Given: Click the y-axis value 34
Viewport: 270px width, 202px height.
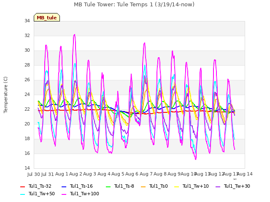Looking at the screenshot, I should coord(27,21).
